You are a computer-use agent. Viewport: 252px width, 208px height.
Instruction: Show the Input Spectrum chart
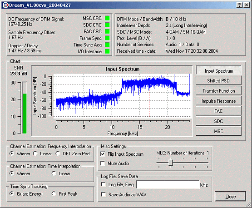click(x=218, y=71)
